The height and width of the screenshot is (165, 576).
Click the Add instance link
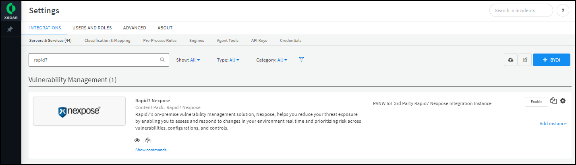point(553,124)
